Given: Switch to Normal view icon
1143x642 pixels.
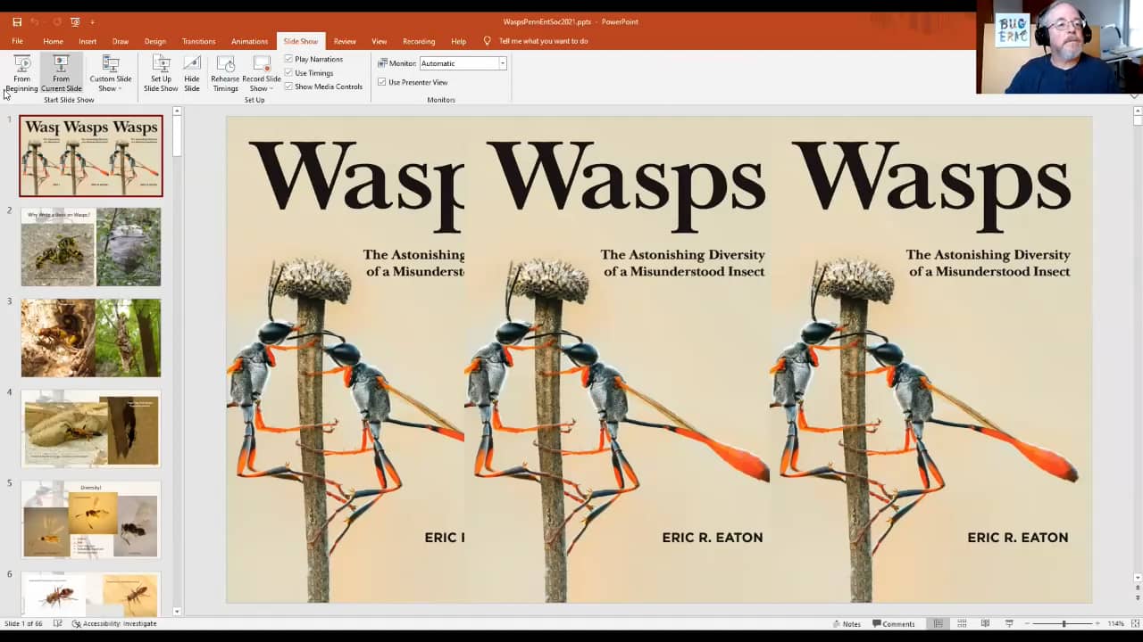Looking at the screenshot, I should pyautogui.click(x=938, y=623).
